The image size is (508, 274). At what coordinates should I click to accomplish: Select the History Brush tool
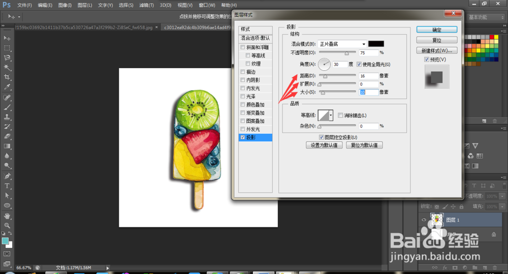click(7, 127)
